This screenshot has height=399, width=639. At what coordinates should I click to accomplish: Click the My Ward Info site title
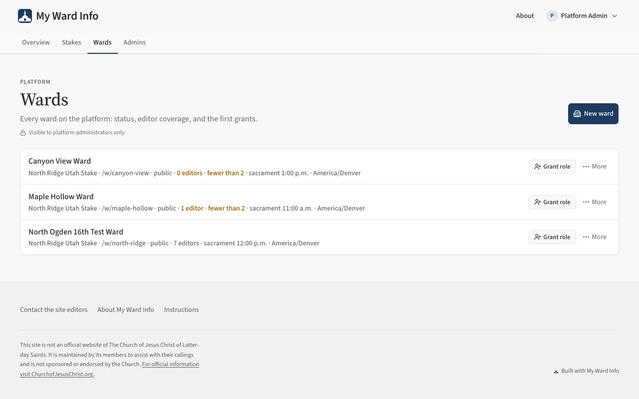coord(67,16)
